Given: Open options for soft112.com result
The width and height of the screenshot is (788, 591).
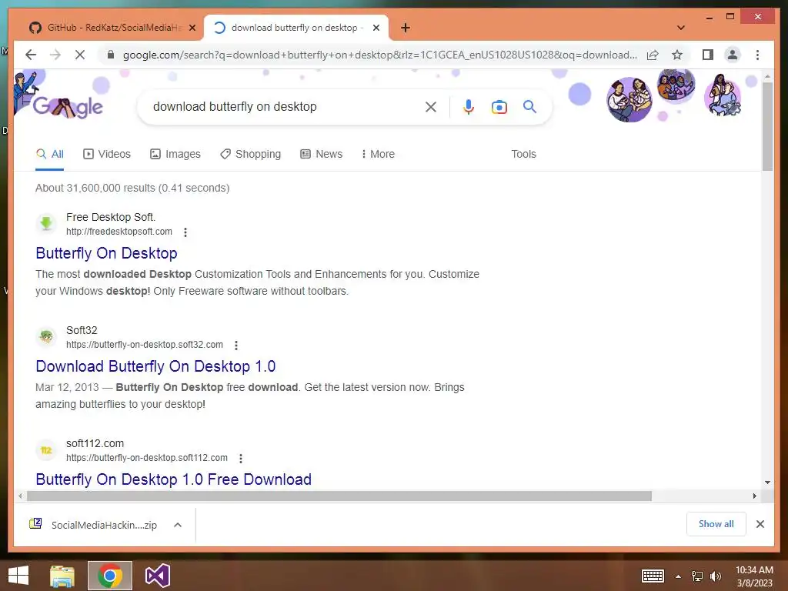Looking at the screenshot, I should coord(241,459).
